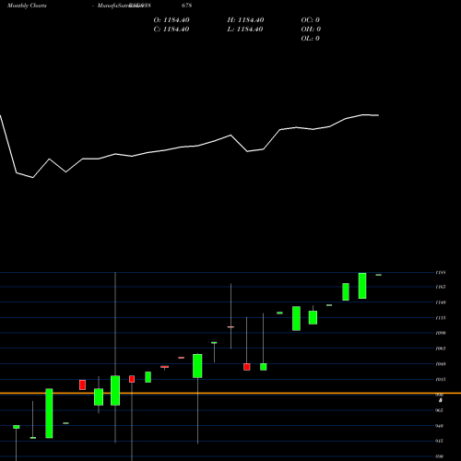Click the 1165 price axis label
This screenshot has height=461, width=461.
tap(441, 287)
